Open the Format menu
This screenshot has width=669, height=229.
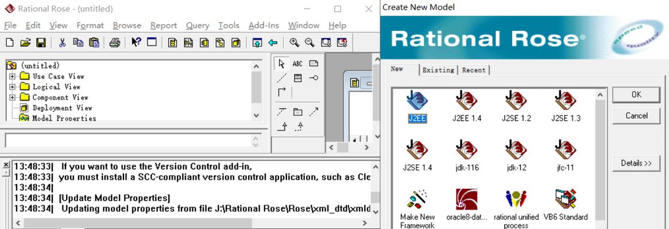click(x=90, y=26)
